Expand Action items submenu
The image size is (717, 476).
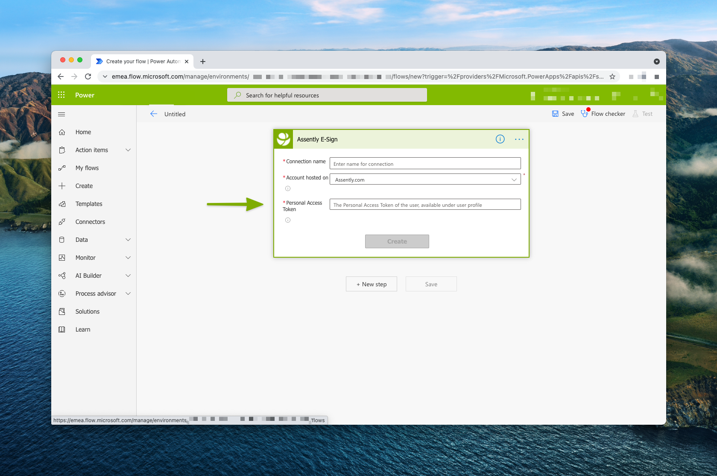128,150
